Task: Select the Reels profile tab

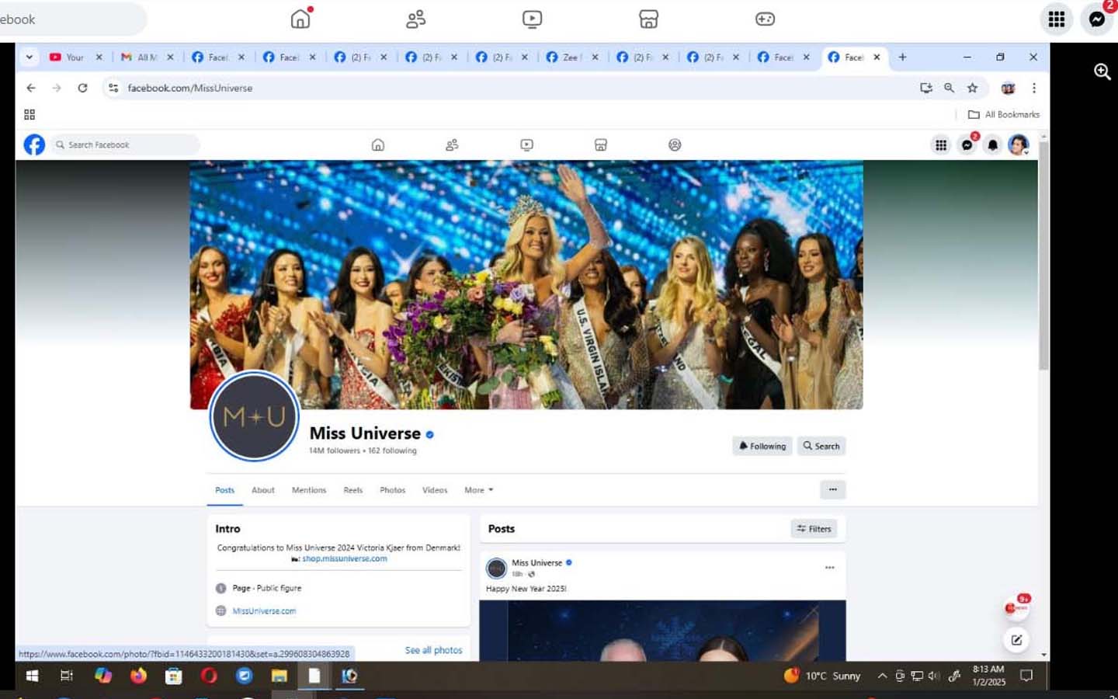Action: pyautogui.click(x=352, y=490)
